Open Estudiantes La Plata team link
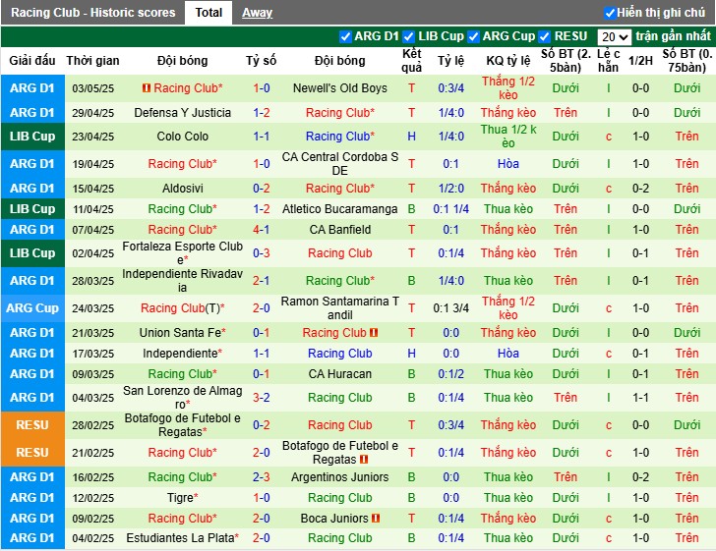Viewport: 716px width, 551px height. (182, 538)
